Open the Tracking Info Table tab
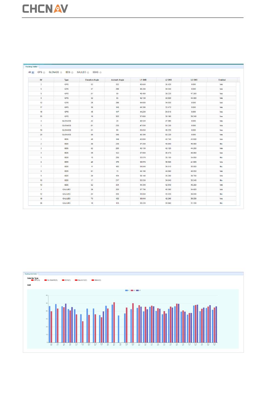Viewport: 265px width, 396px height. point(31,274)
